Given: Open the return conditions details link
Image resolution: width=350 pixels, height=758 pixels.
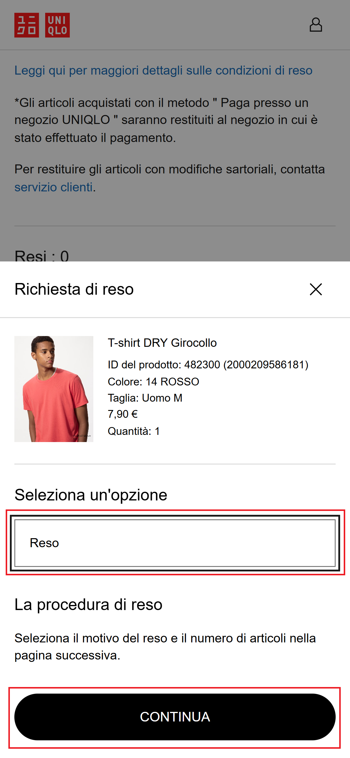Looking at the screenshot, I should pos(163,70).
